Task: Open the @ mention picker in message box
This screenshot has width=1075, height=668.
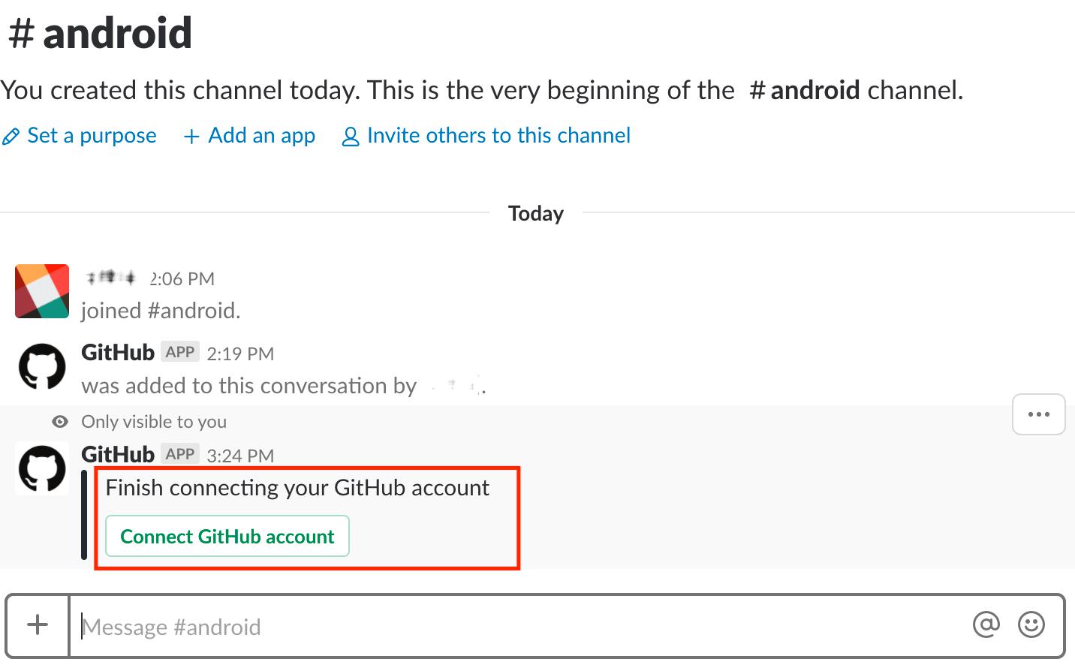Action: pos(986,624)
